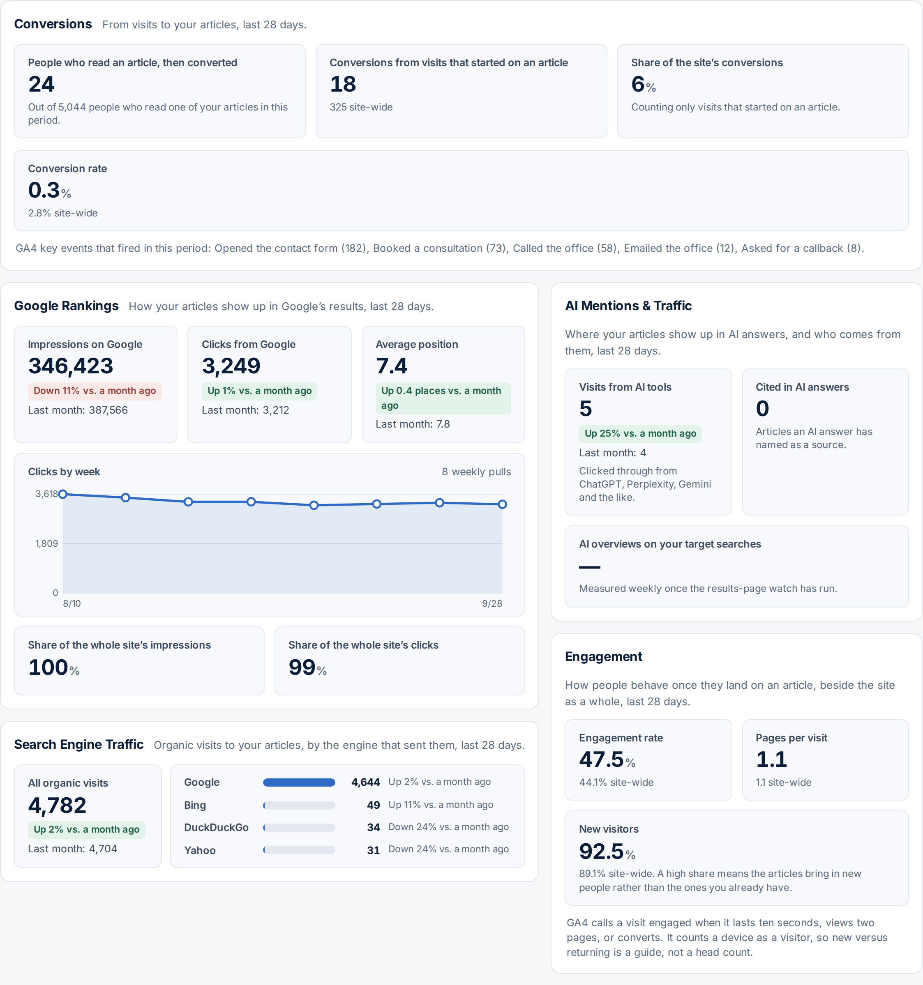923x985 pixels.
Task: Click the 'Conversions' section heading
Action: point(53,24)
